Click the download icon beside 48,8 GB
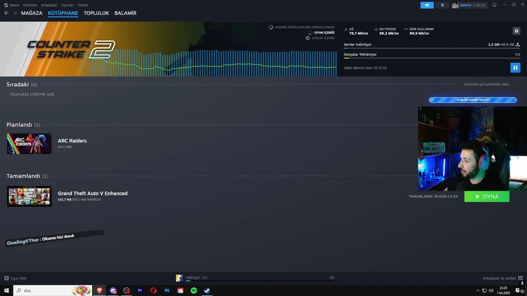The width and height of the screenshot is (527, 296). [518, 44]
